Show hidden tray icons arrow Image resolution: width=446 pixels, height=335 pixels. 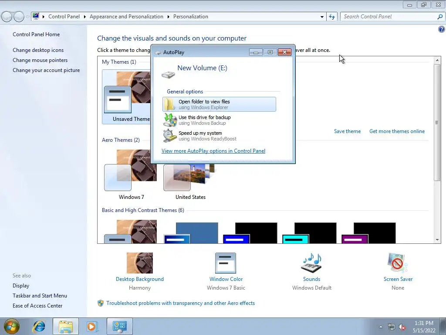click(381, 327)
